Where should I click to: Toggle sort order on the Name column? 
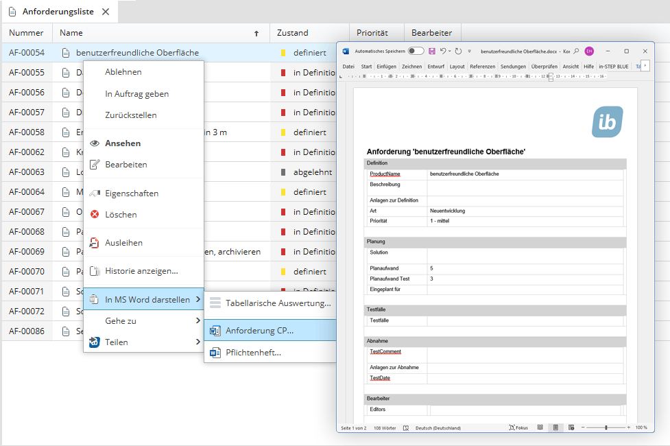click(x=256, y=33)
